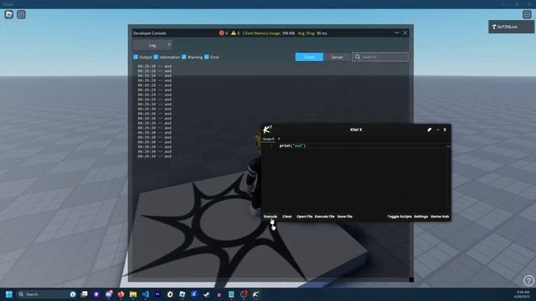Open the Log dropdown in Developer Console

pos(152,45)
